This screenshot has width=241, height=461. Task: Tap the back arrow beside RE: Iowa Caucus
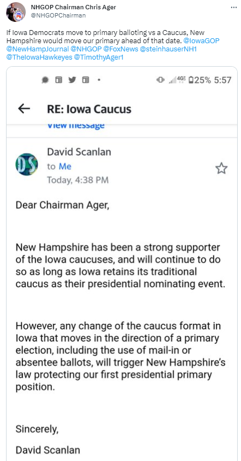pyautogui.click(x=24, y=109)
